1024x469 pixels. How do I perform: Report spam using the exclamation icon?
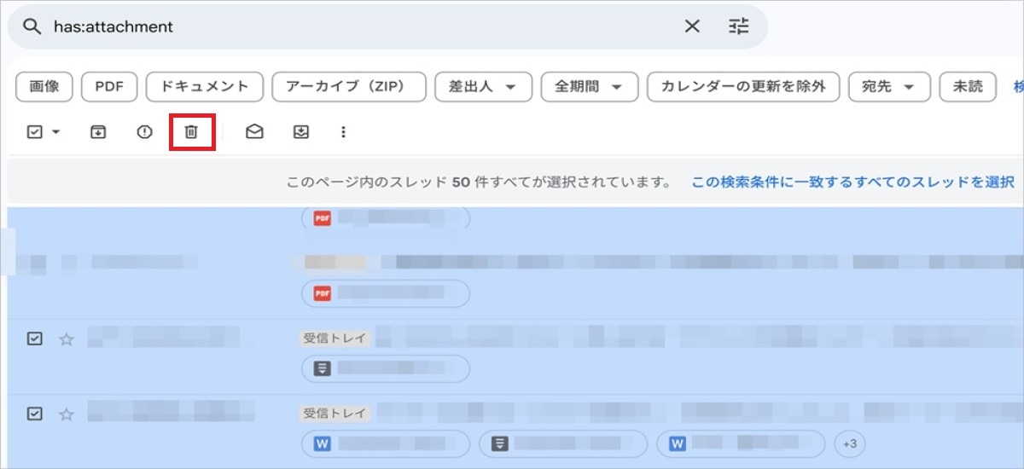pyautogui.click(x=145, y=132)
